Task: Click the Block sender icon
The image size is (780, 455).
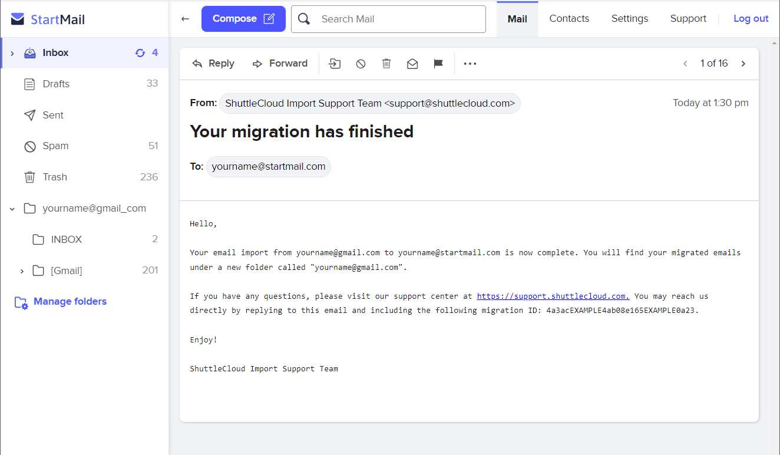Action: 361,63
